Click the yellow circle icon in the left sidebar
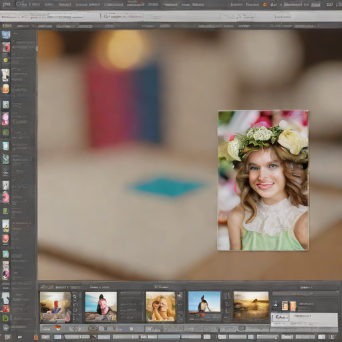 coord(5,60)
